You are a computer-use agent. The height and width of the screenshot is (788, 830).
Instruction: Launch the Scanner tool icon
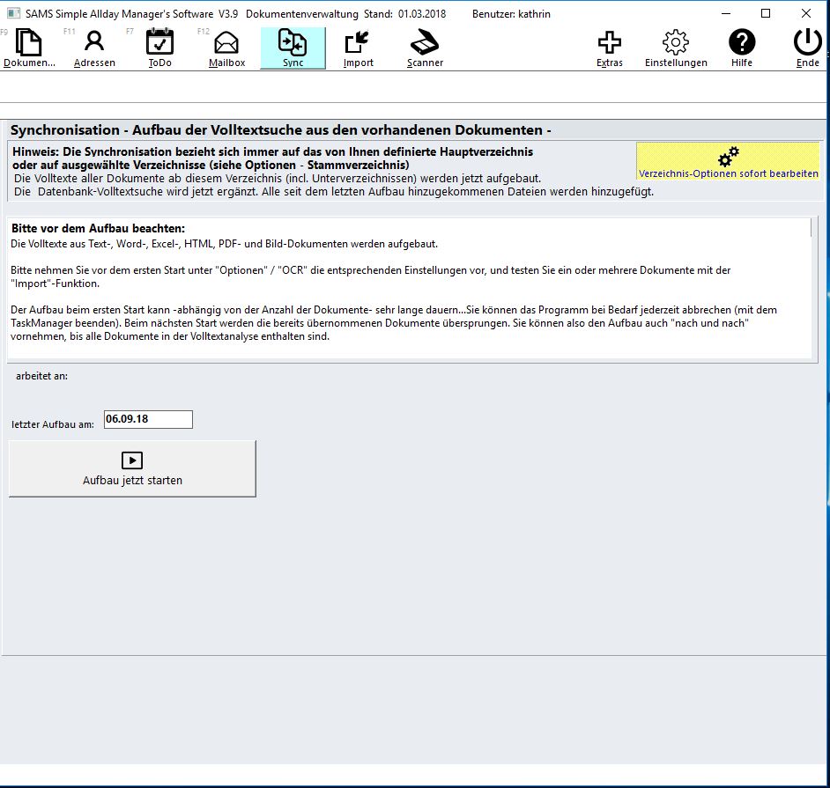coord(423,41)
